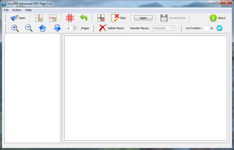234x150 pixels.
Task: Click the Line Position percent field
Action: pyautogui.click(x=206, y=28)
